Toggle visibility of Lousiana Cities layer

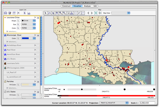pyautogui.click(x=38, y=18)
